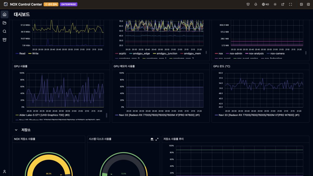This screenshot has height=176, width=313.
Task: Click the temperature legend scrollbar
Action: pyautogui.click(x=206, y=52)
